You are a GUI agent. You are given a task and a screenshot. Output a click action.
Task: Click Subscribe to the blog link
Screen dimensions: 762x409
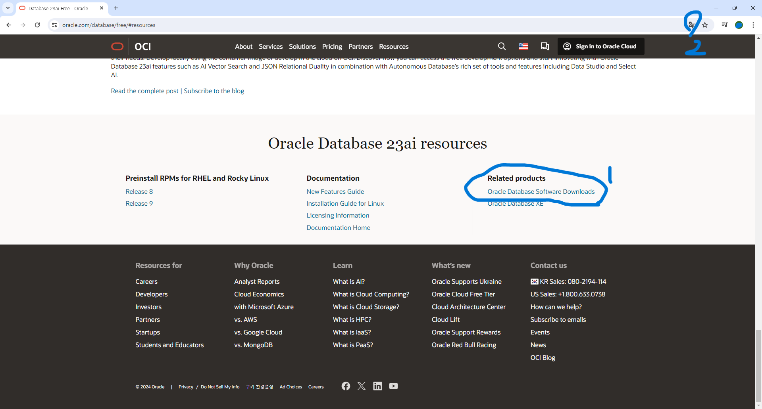(x=214, y=91)
